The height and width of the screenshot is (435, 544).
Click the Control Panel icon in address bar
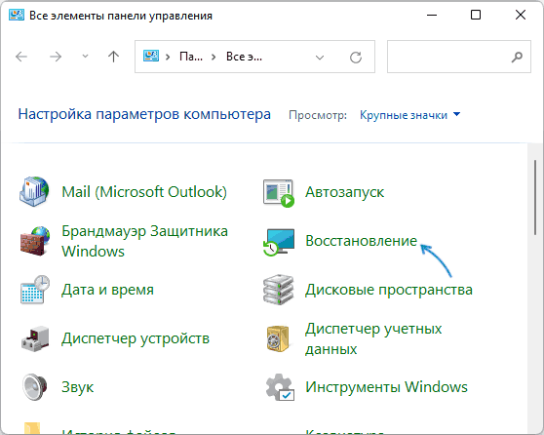[x=151, y=57]
